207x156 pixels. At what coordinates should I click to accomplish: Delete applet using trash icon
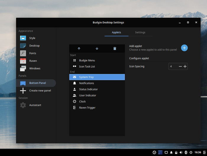tap(115, 49)
